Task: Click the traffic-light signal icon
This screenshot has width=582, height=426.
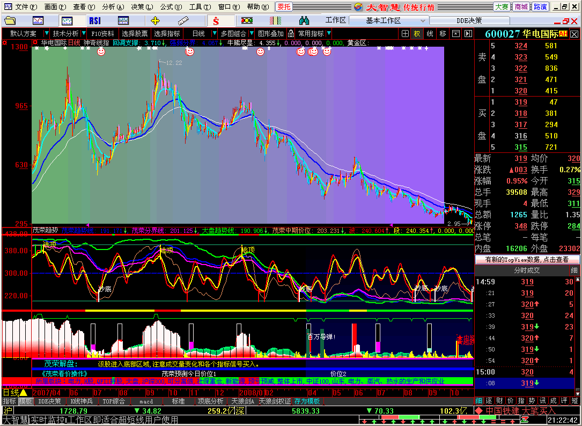Action: coord(247,21)
